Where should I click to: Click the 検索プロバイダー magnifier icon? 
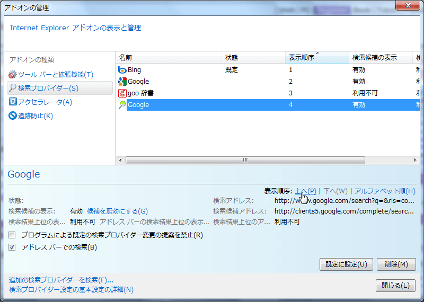click(12, 88)
